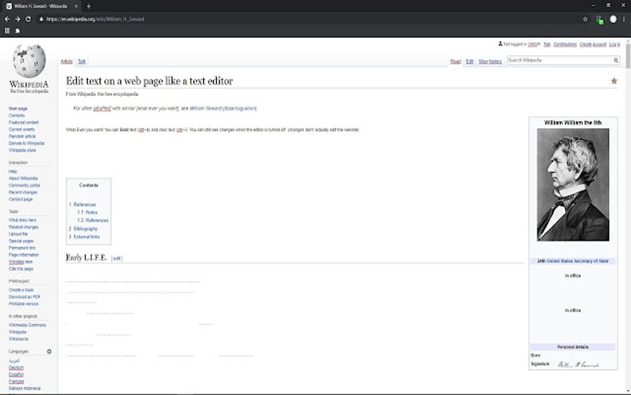The width and height of the screenshot is (631, 395).
Task: Open the View history tab
Action: (x=489, y=61)
